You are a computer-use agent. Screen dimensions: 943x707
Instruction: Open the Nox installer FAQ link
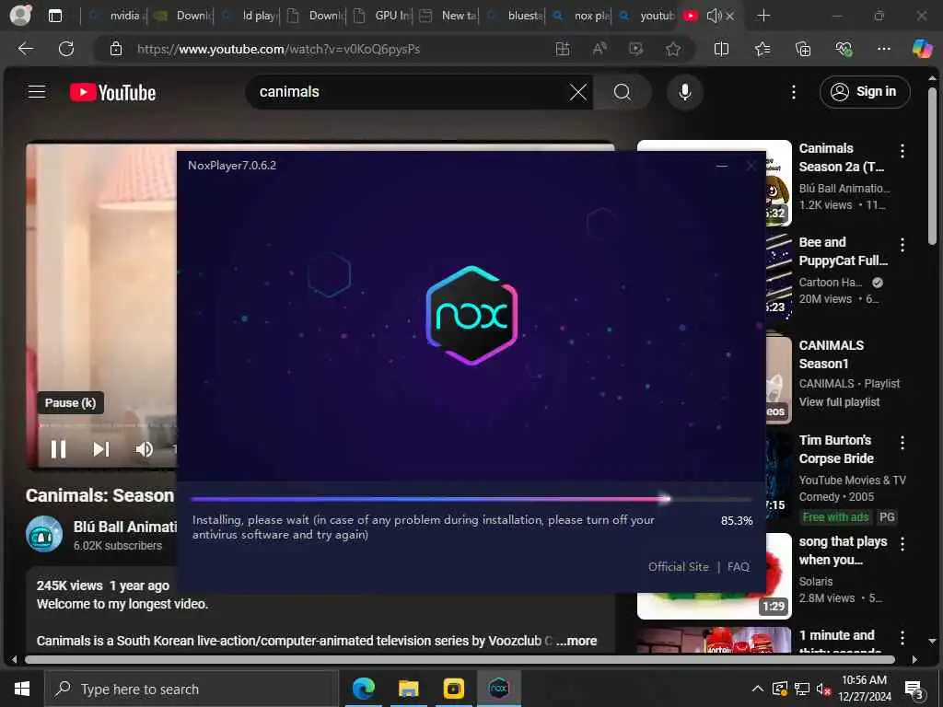(738, 567)
